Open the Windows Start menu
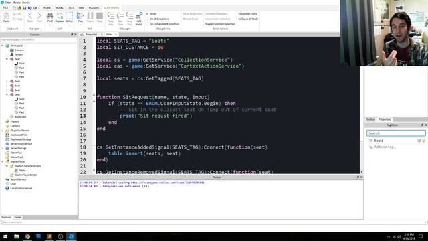 click(5, 236)
